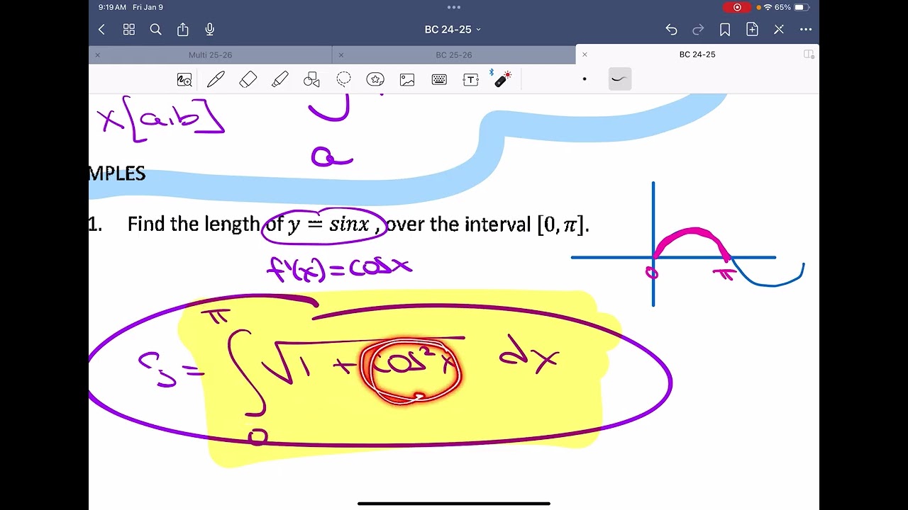Select the Pen tool
This screenshot has height=510, width=908.
click(216, 79)
